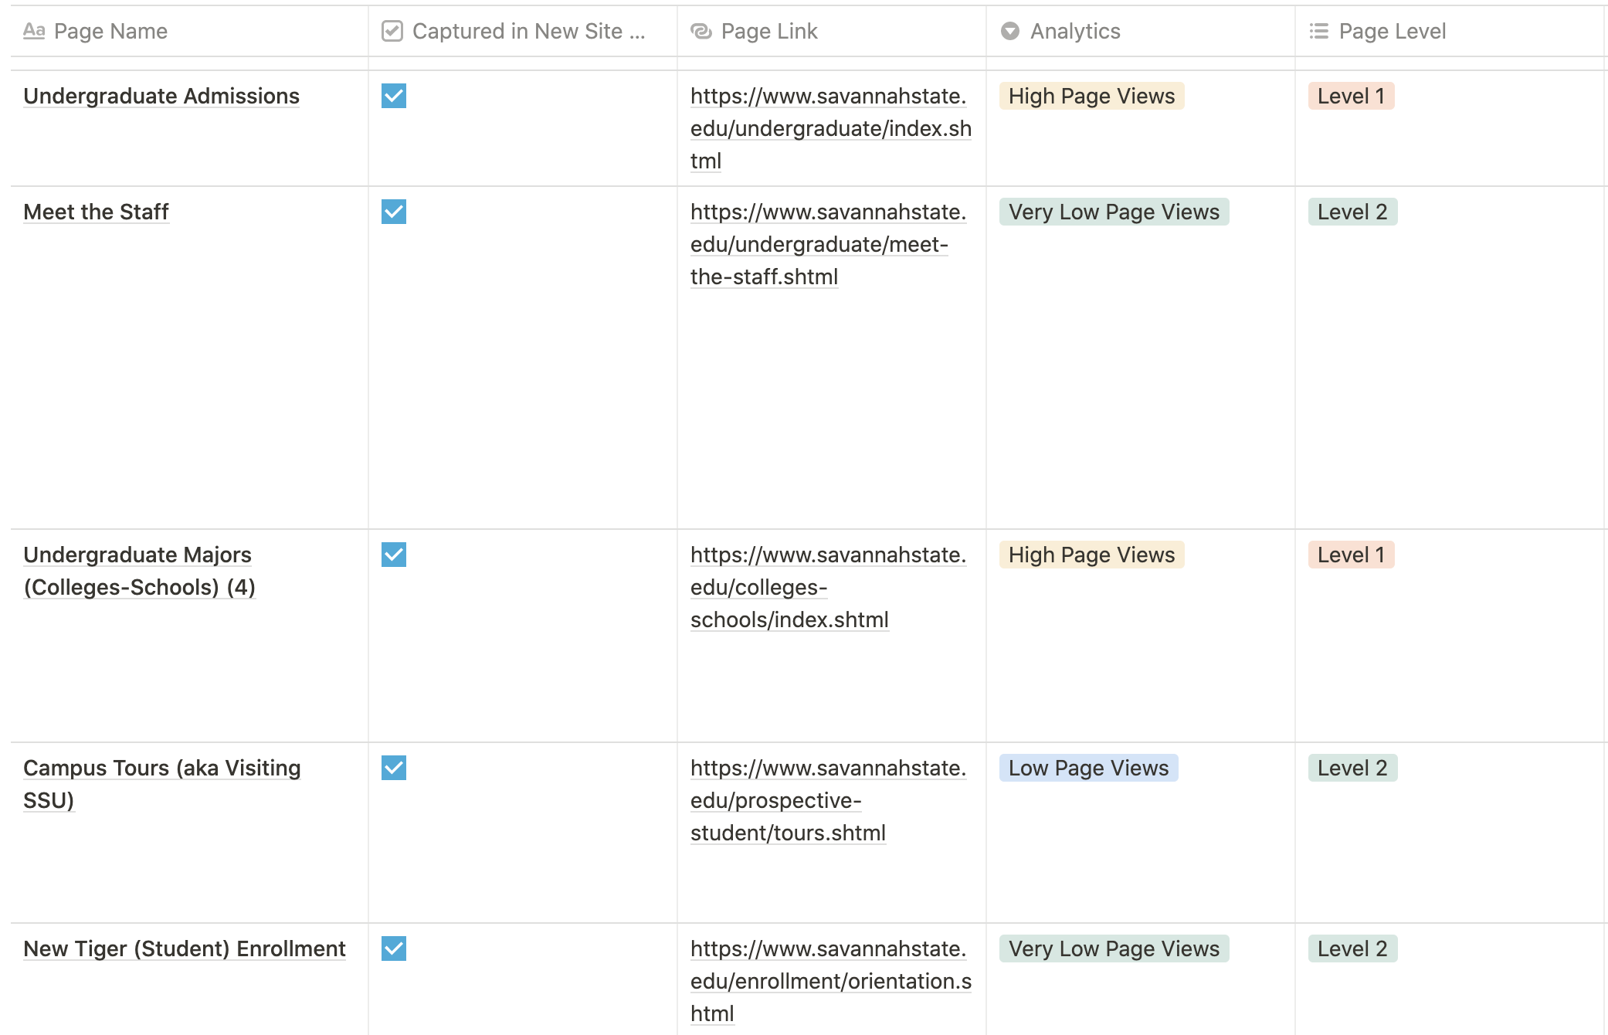Toggle New Tiger Enrollment checkbox
The image size is (1608, 1035).
click(x=394, y=949)
